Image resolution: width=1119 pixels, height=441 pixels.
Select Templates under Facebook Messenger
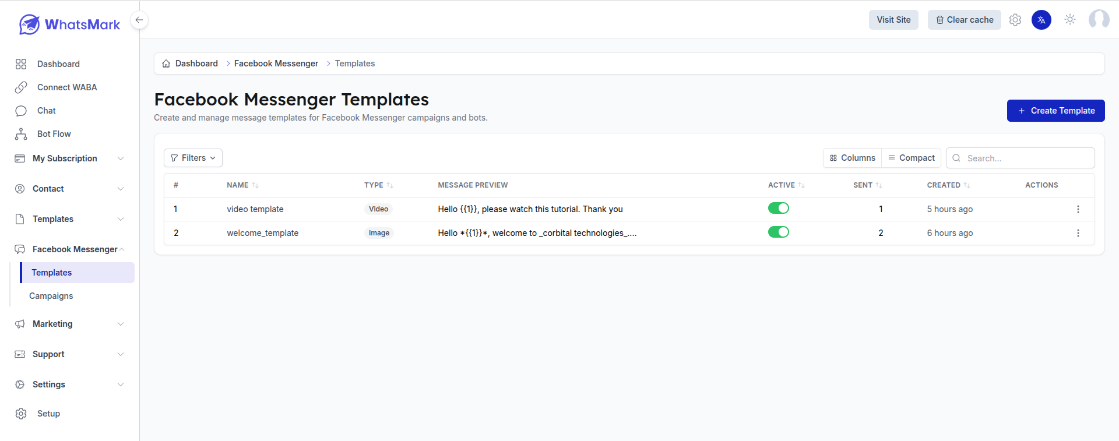pos(78,273)
